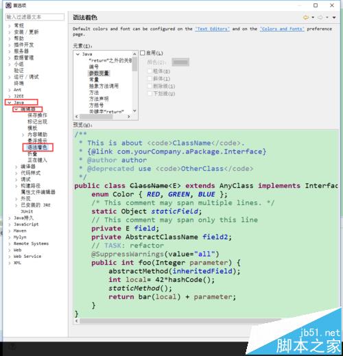The width and height of the screenshot is (343, 356).
Task: Expand the 服务器 tree node
Action: [x=10, y=51]
